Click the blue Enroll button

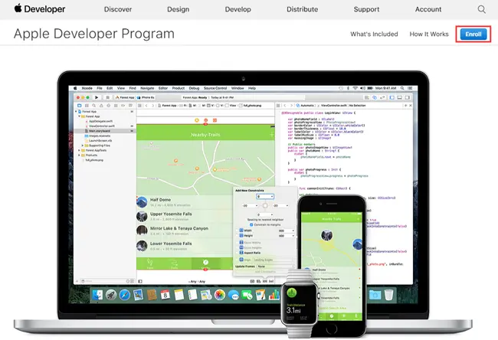[473, 34]
